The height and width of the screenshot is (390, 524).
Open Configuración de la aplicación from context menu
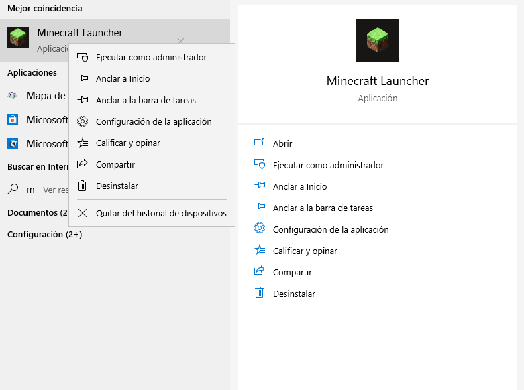pos(152,121)
